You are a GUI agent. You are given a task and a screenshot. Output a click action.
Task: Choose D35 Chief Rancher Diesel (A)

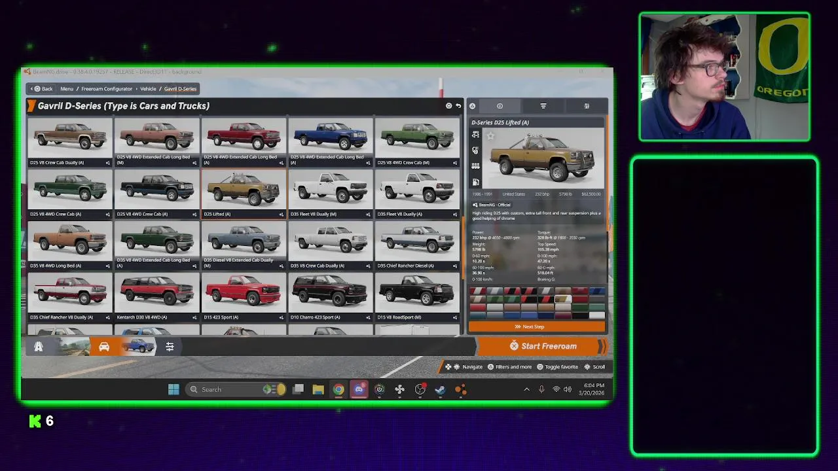click(418, 245)
